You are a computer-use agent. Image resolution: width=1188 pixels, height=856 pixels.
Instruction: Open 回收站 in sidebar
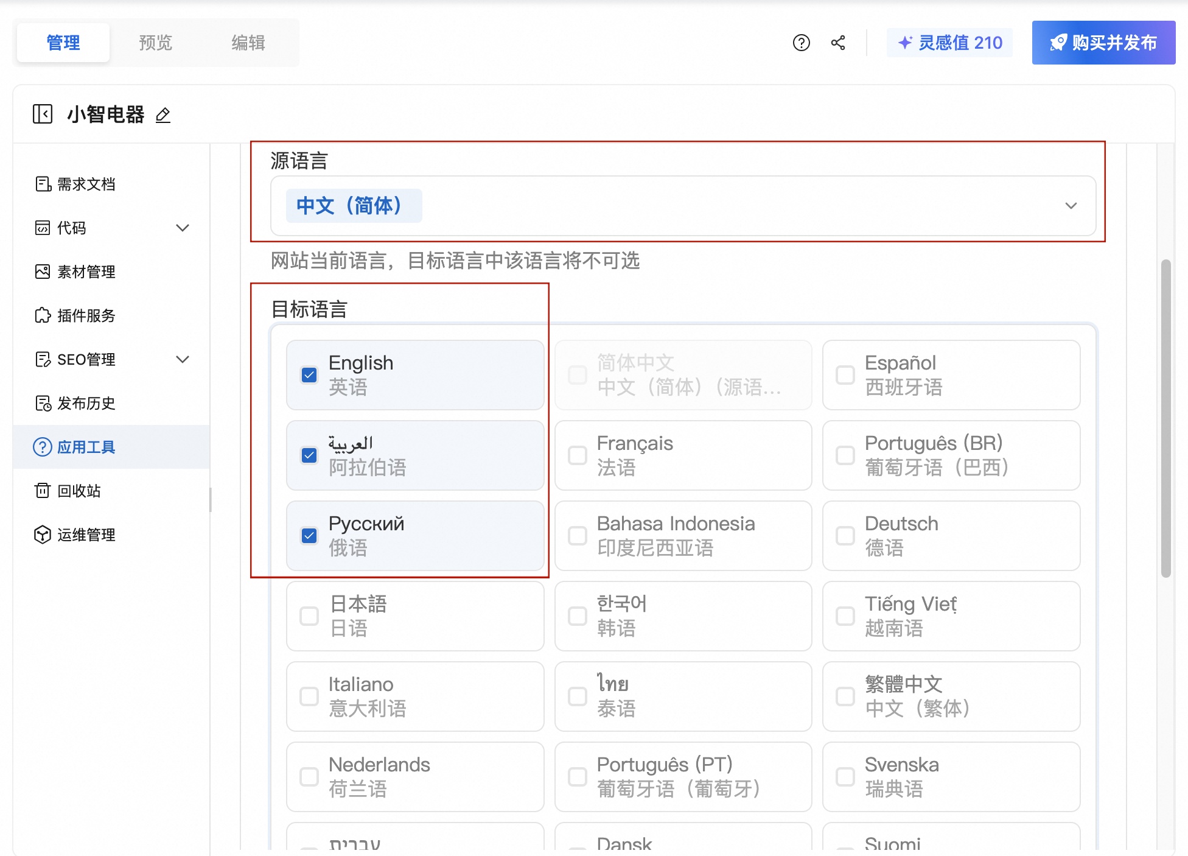click(111, 491)
